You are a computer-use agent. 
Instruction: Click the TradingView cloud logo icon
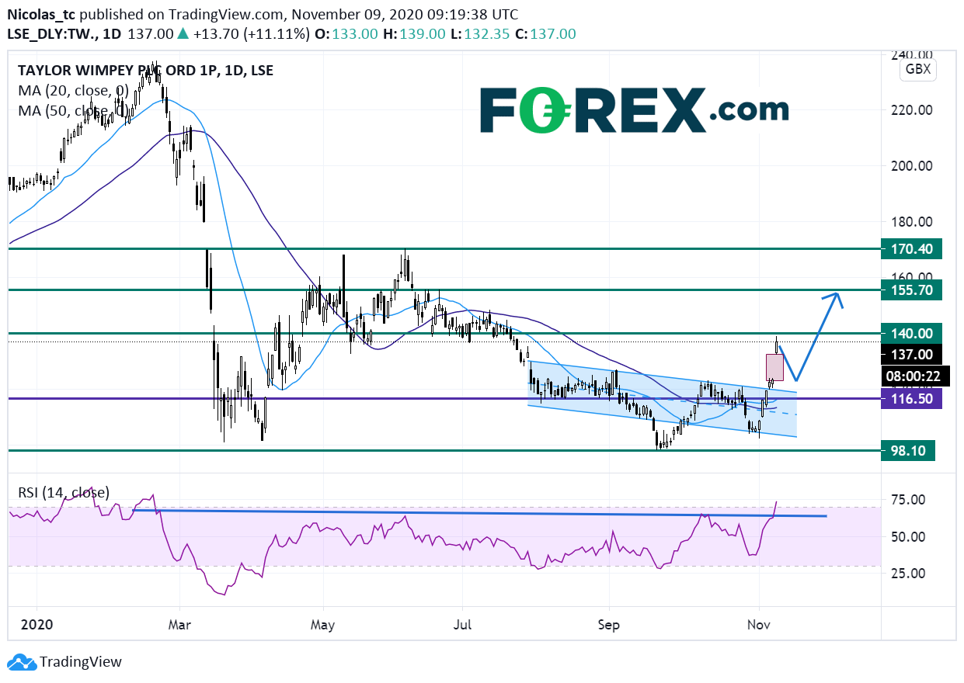click(21, 662)
